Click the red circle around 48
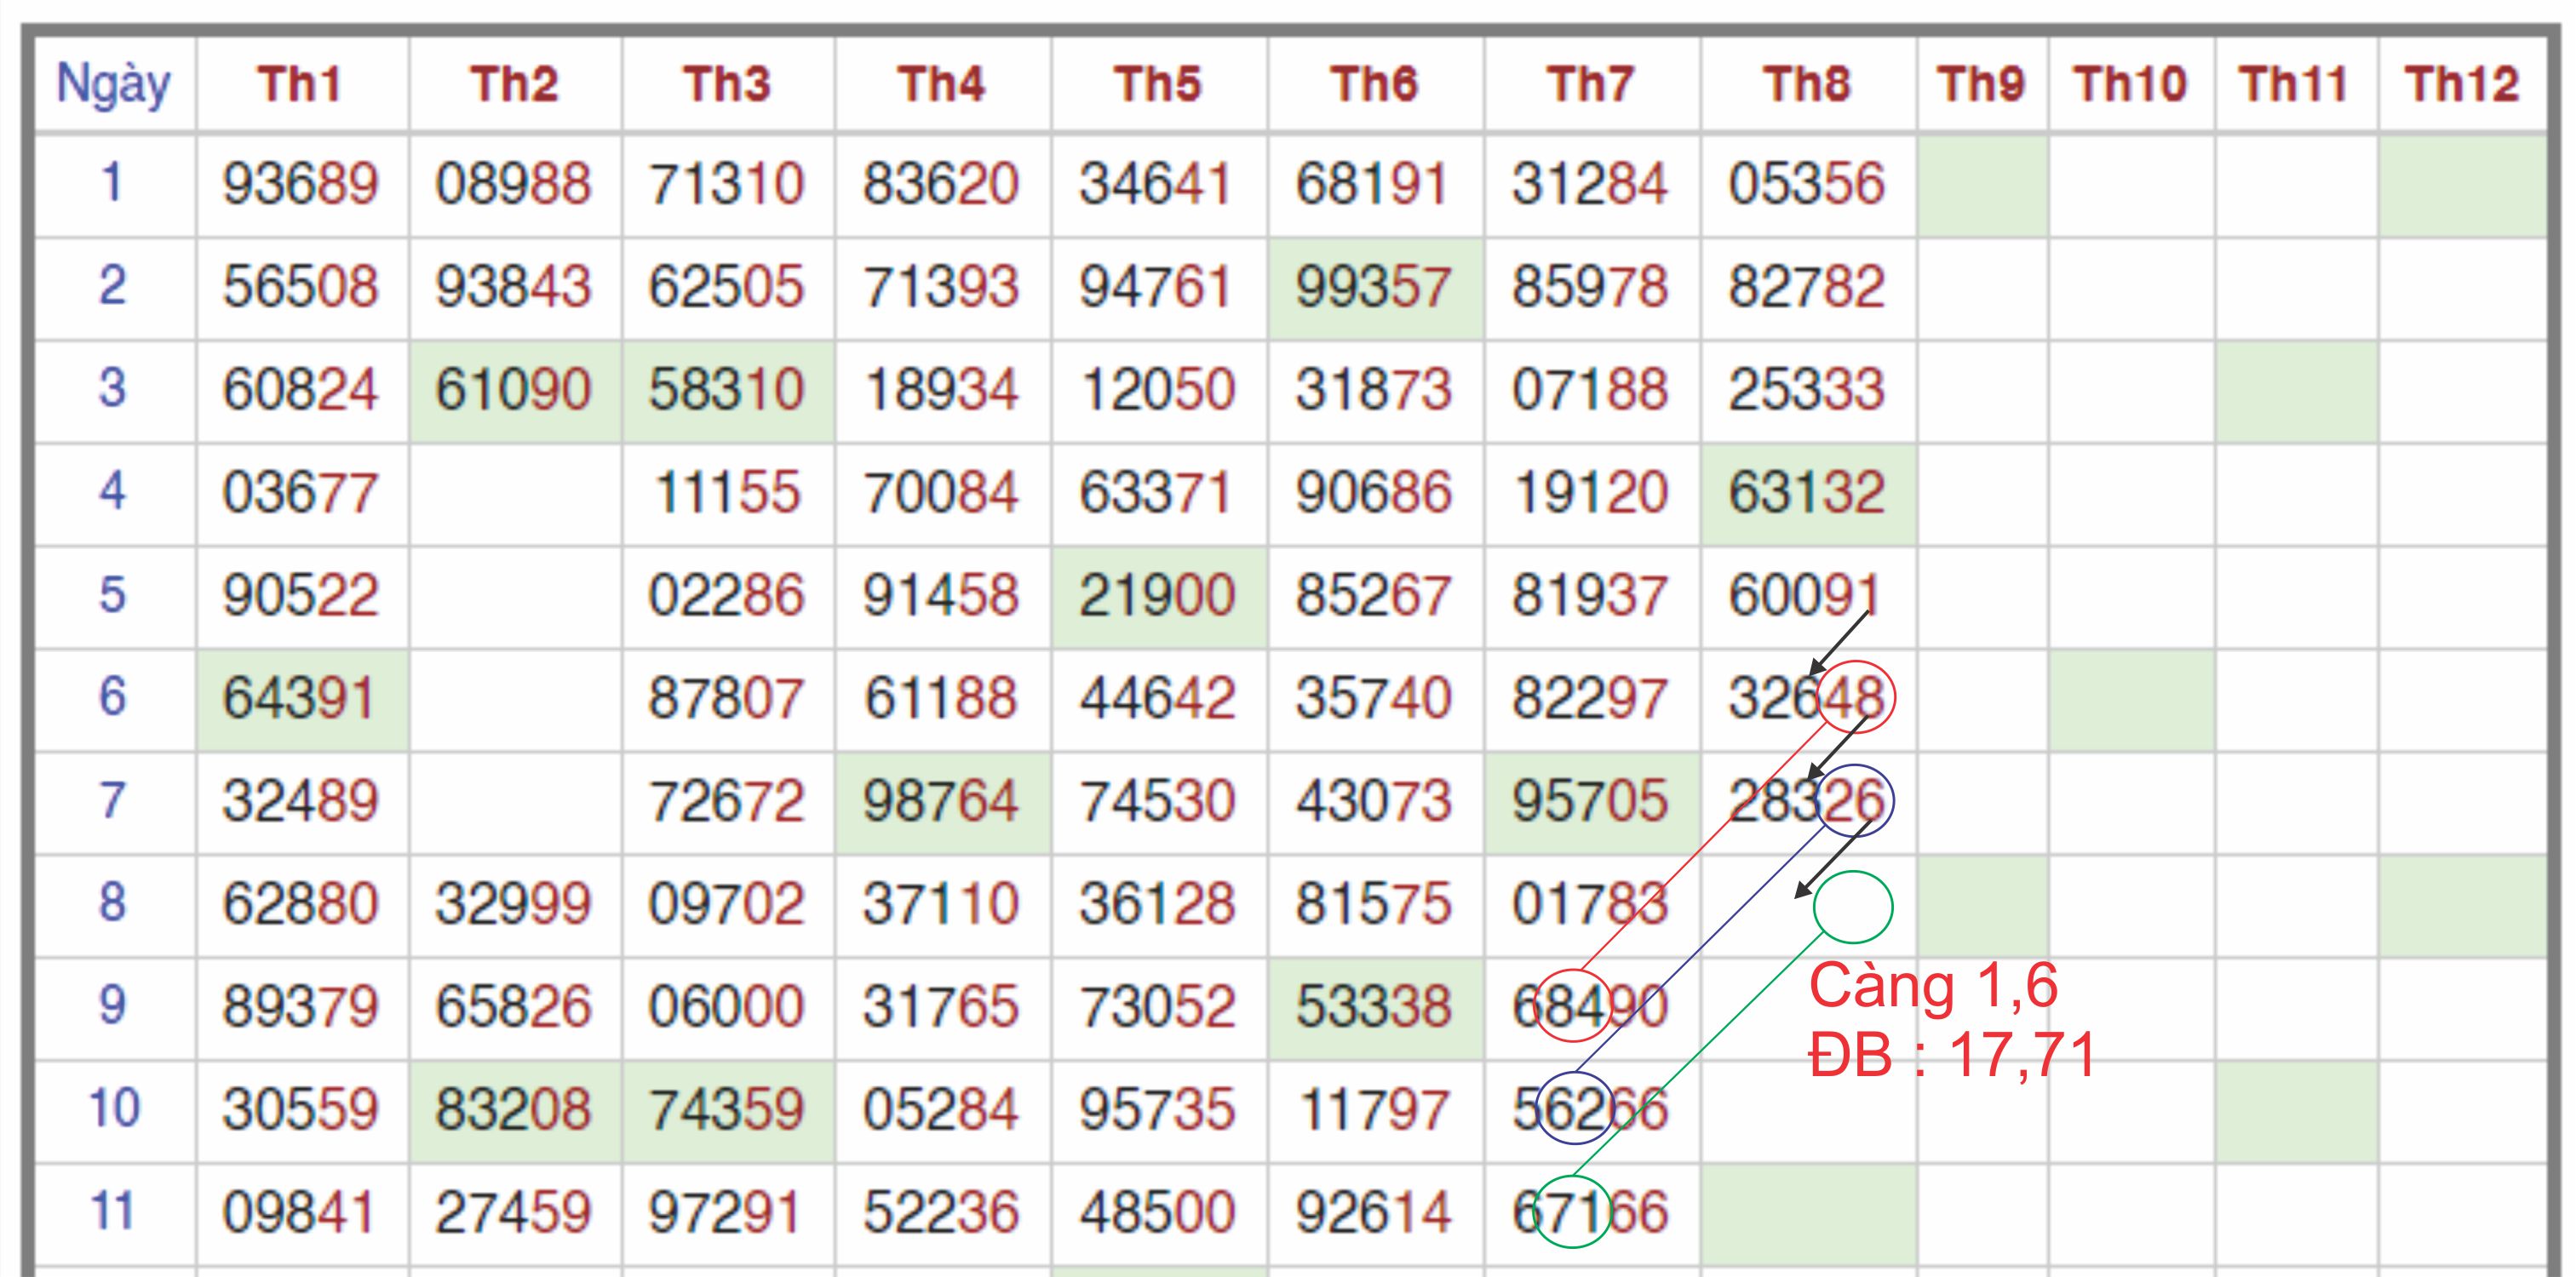This screenshot has height=1277, width=2576. [1856, 697]
